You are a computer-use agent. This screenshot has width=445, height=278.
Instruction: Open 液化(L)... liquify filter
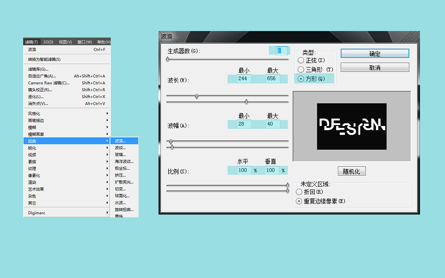click(67, 97)
